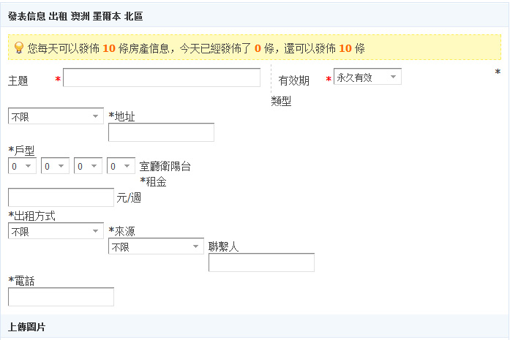Click the 地址 address input box
Image resolution: width=510 pixels, height=340 pixels.
coord(161,132)
